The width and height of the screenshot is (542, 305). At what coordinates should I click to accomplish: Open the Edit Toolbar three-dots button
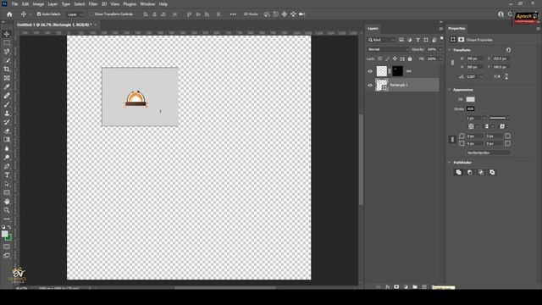pyautogui.click(x=7, y=219)
